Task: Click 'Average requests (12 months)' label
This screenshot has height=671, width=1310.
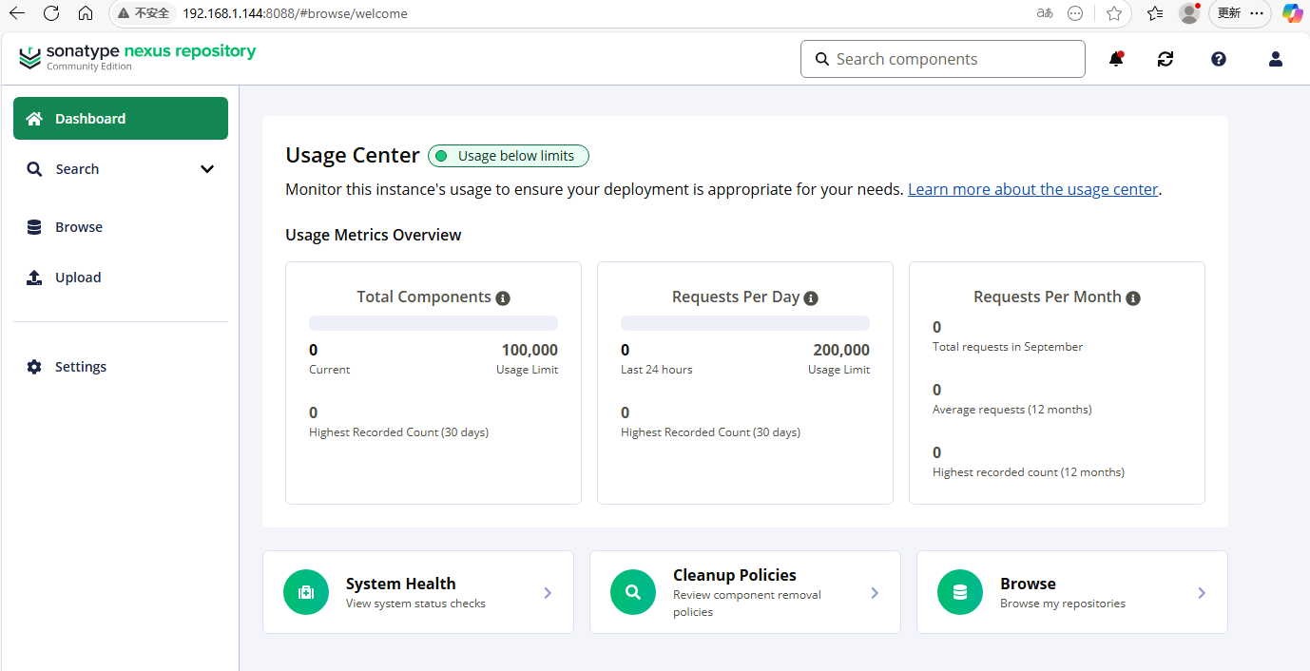Action: [1012, 410]
